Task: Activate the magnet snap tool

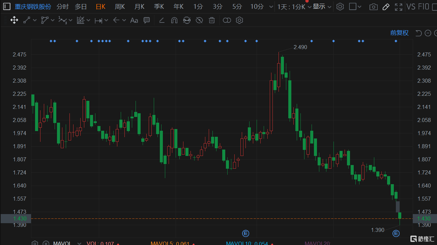Action: pyautogui.click(x=174, y=20)
